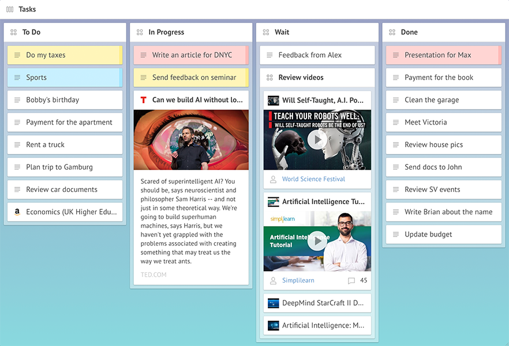Click note icon on Write an article for DNYC
509x346 pixels.
[144, 55]
